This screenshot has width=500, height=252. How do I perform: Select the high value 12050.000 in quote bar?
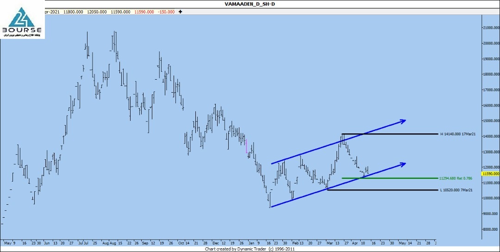(97, 12)
